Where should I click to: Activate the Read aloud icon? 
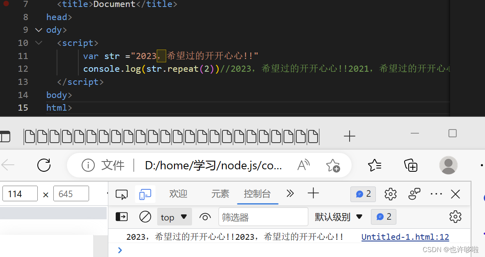click(304, 165)
